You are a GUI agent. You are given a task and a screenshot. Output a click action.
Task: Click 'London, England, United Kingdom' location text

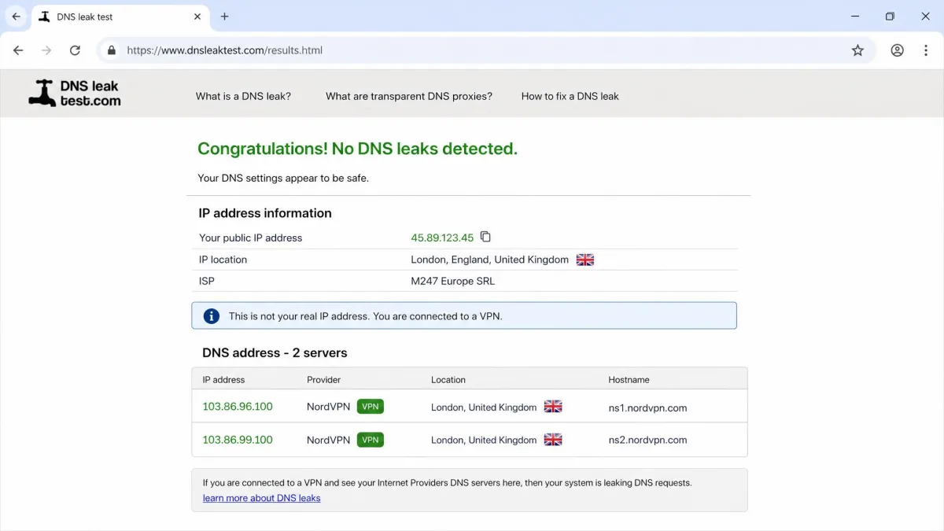(x=489, y=260)
